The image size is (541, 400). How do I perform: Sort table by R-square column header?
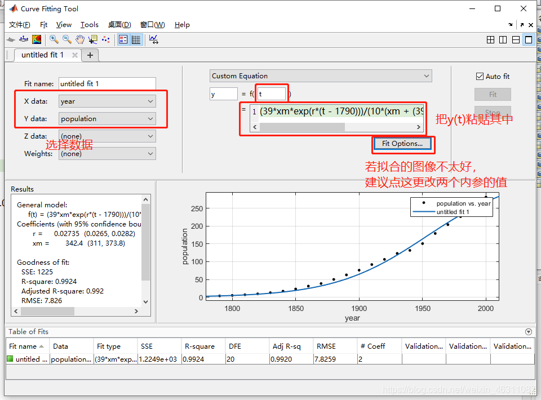pyautogui.click(x=203, y=346)
